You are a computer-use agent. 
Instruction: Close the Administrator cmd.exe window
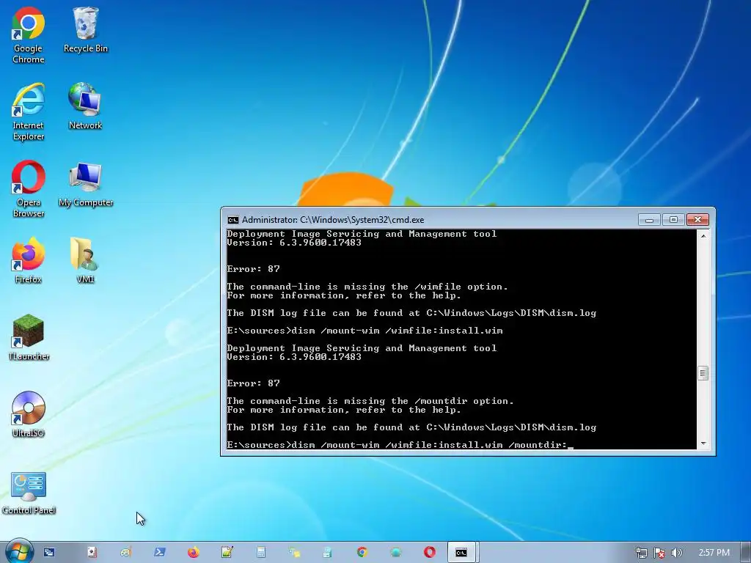(x=697, y=220)
